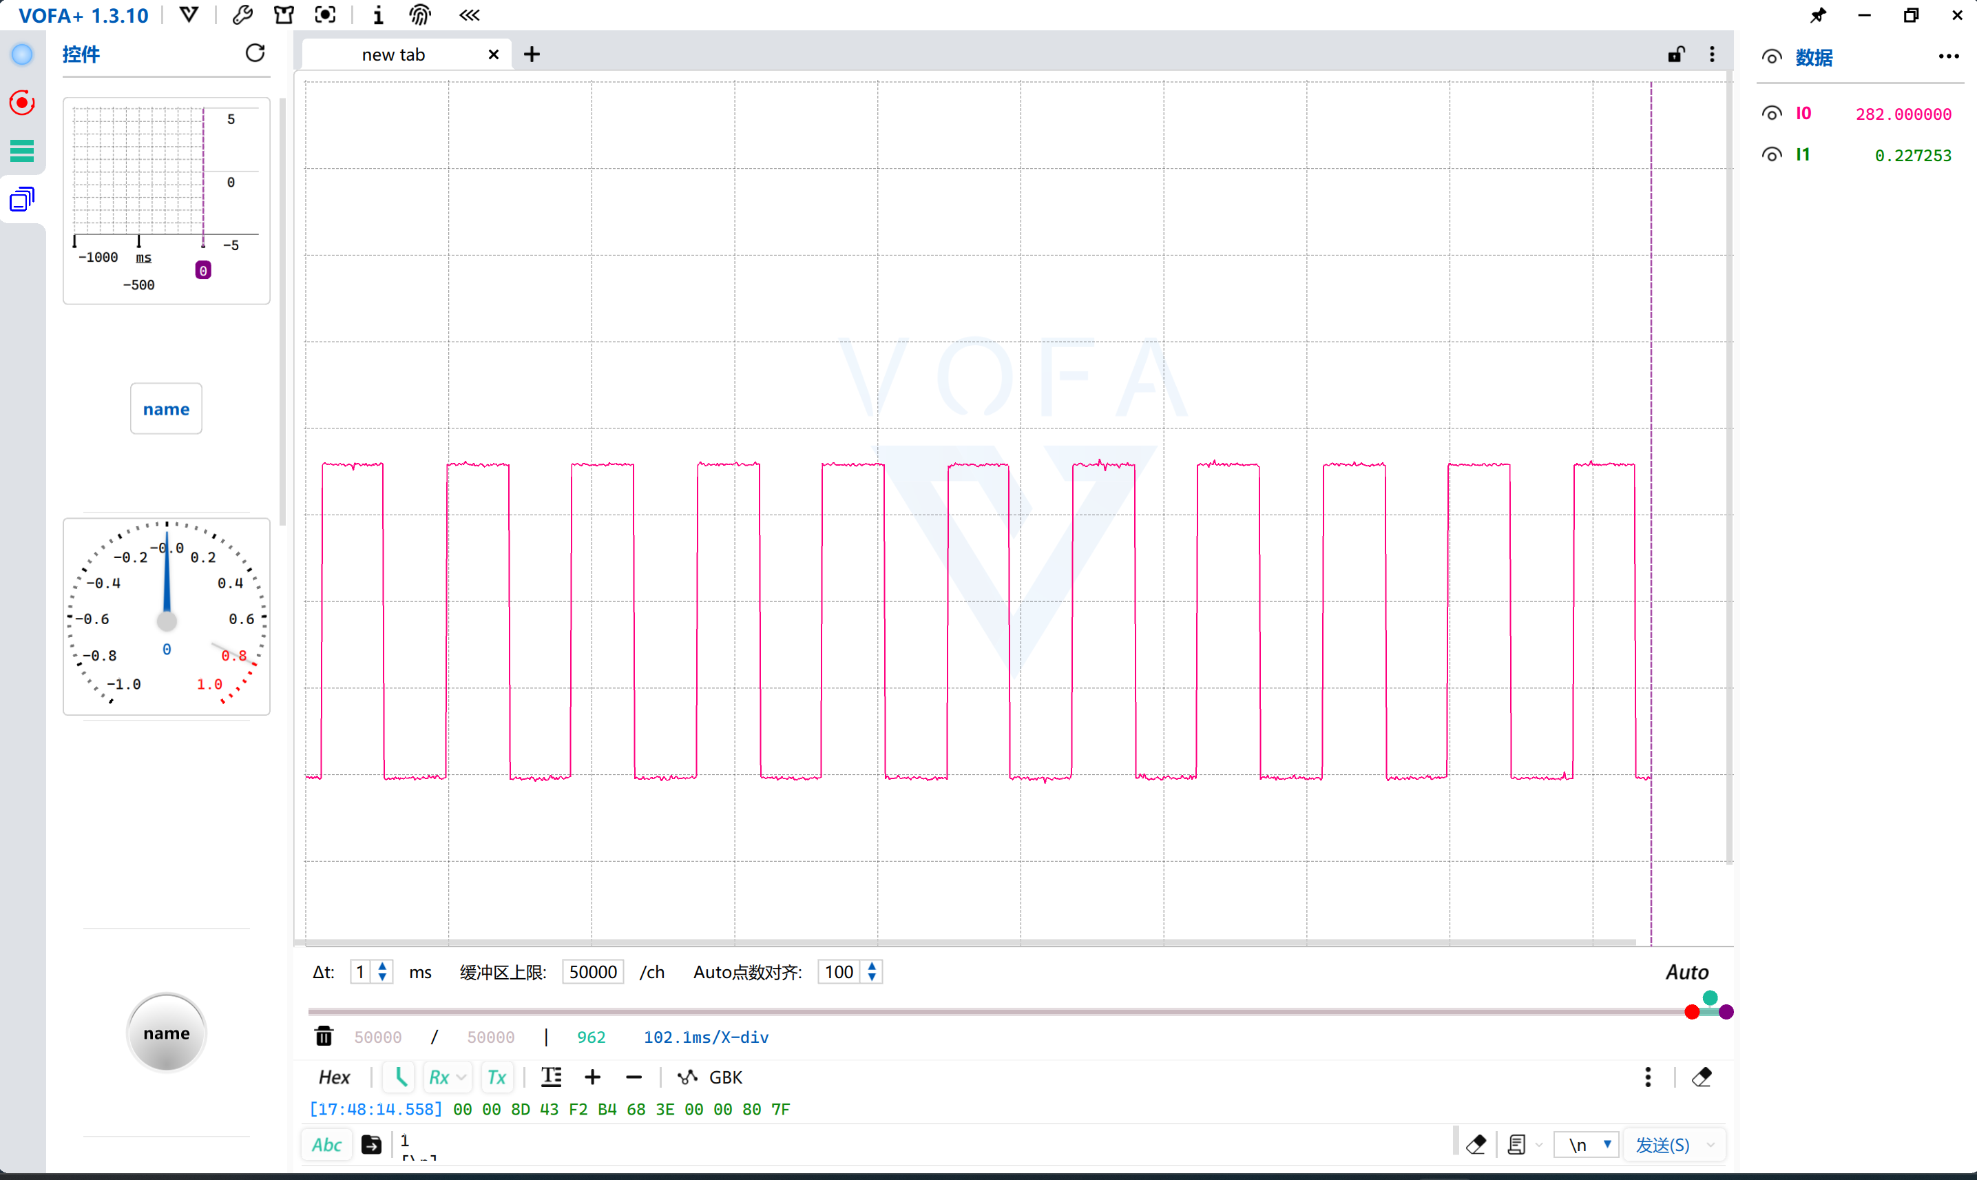Click the 发送(S) send button
The height and width of the screenshot is (1180, 1977).
[1662, 1144]
